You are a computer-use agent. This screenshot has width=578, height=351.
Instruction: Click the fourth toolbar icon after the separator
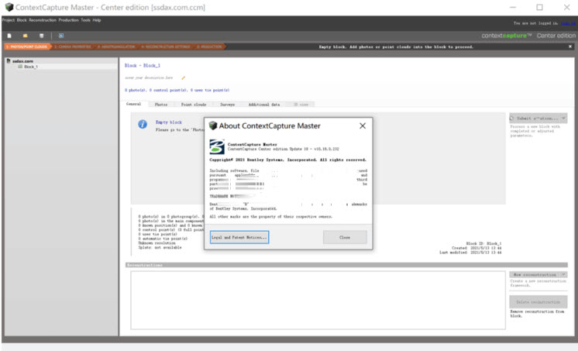click(x=60, y=36)
